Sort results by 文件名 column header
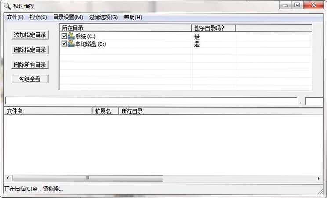Screen dimensions: 327x198 48,111
